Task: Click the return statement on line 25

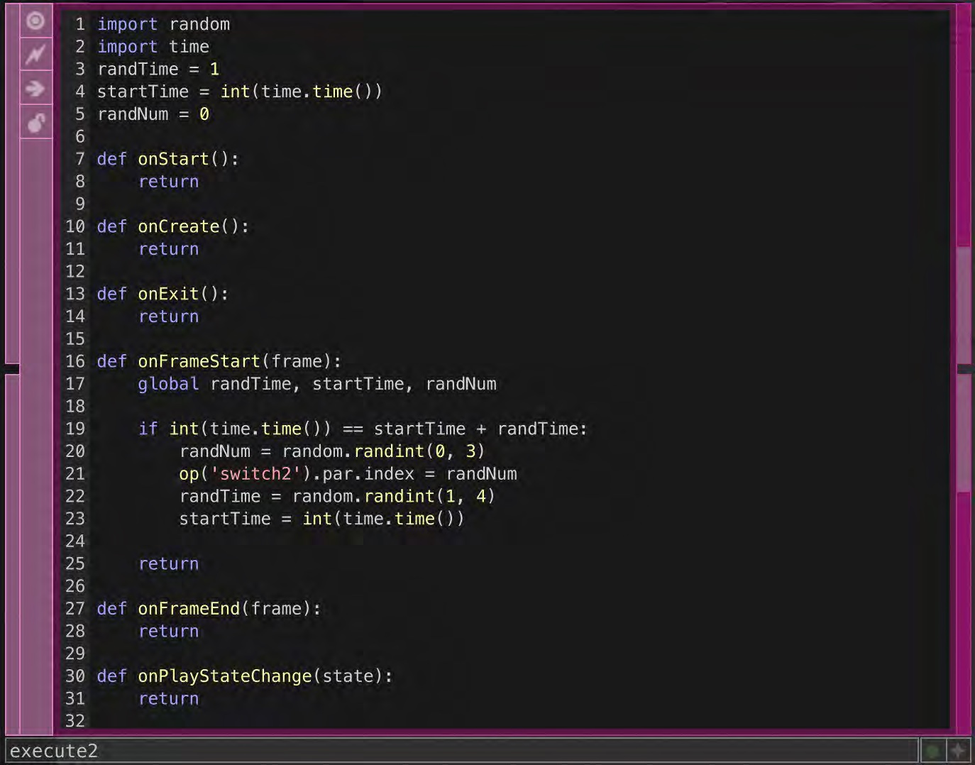Action: point(169,564)
